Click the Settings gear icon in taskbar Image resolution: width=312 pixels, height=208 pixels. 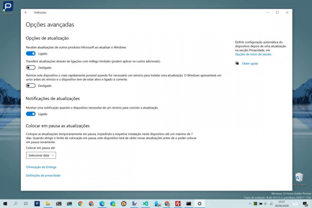199,203
